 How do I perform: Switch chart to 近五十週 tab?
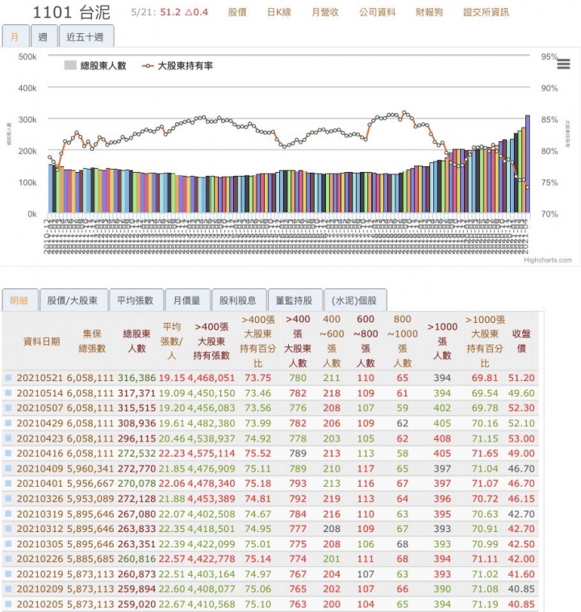86,36
